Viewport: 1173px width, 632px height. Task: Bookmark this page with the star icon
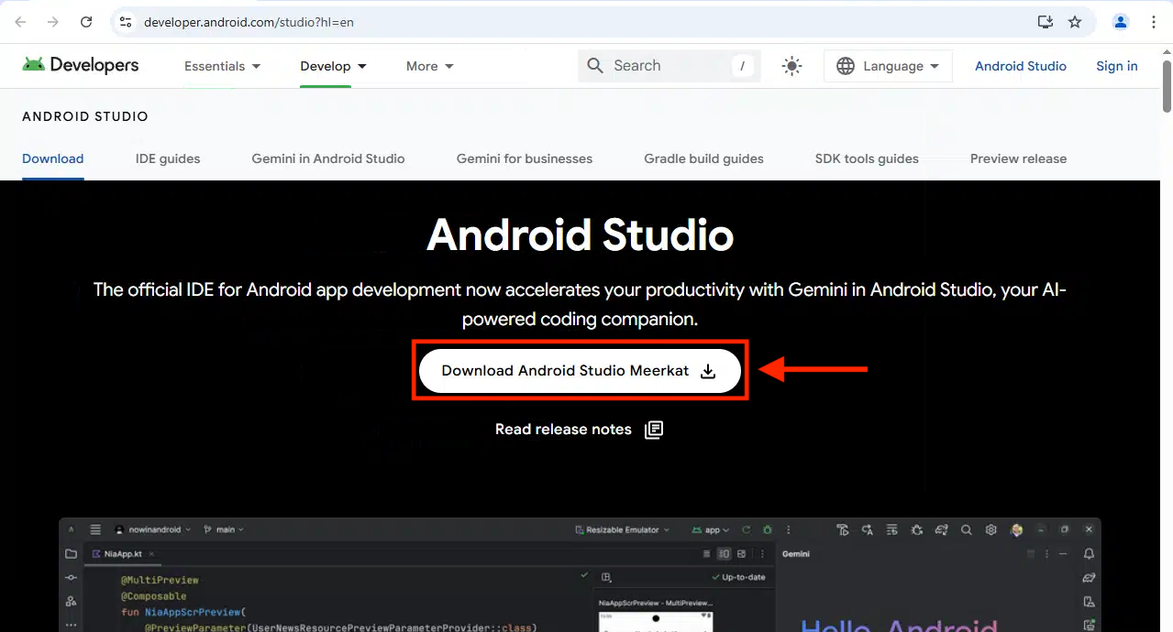[x=1075, y=22]
